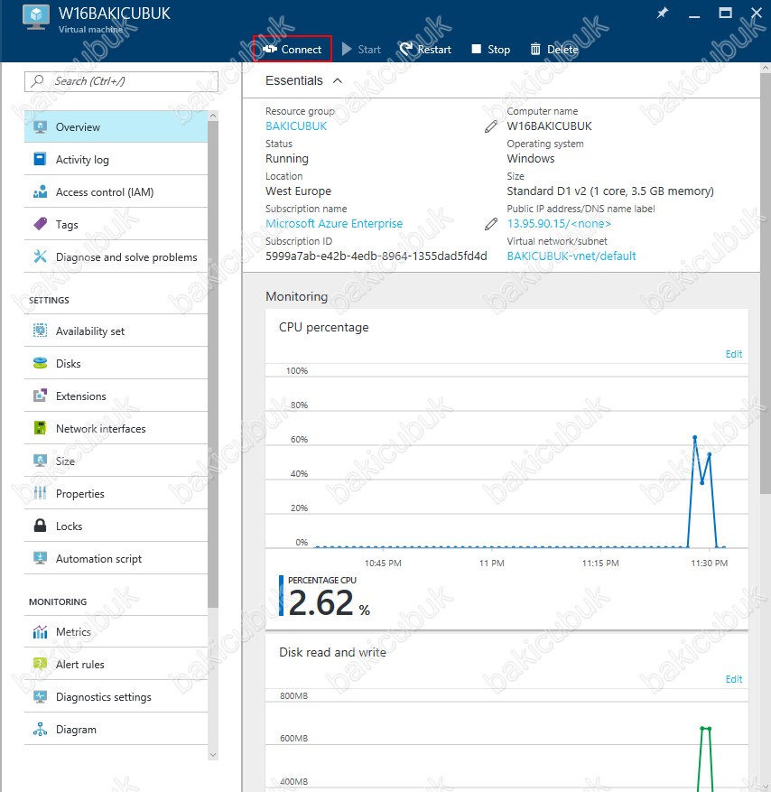This screenshot has height=792, width=771.
Task: Pin the blade using the pin icon
Action: [662, 14]
